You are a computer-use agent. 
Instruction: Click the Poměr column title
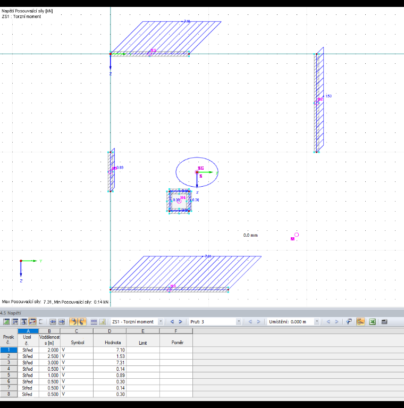(x=178, y=343)
